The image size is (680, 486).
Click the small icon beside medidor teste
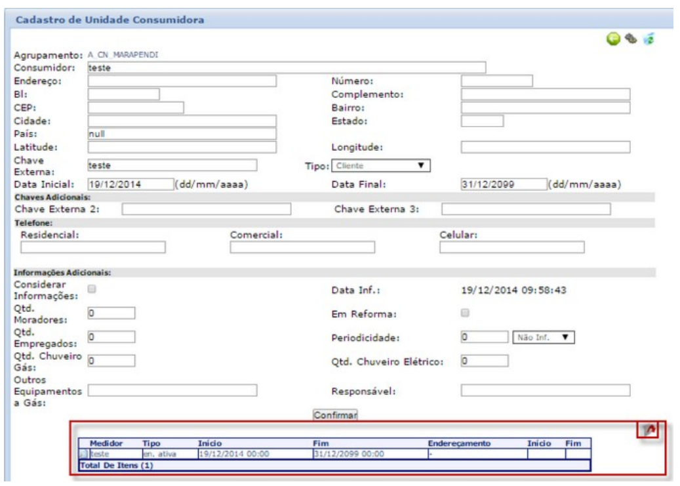(x=83, y=453)
